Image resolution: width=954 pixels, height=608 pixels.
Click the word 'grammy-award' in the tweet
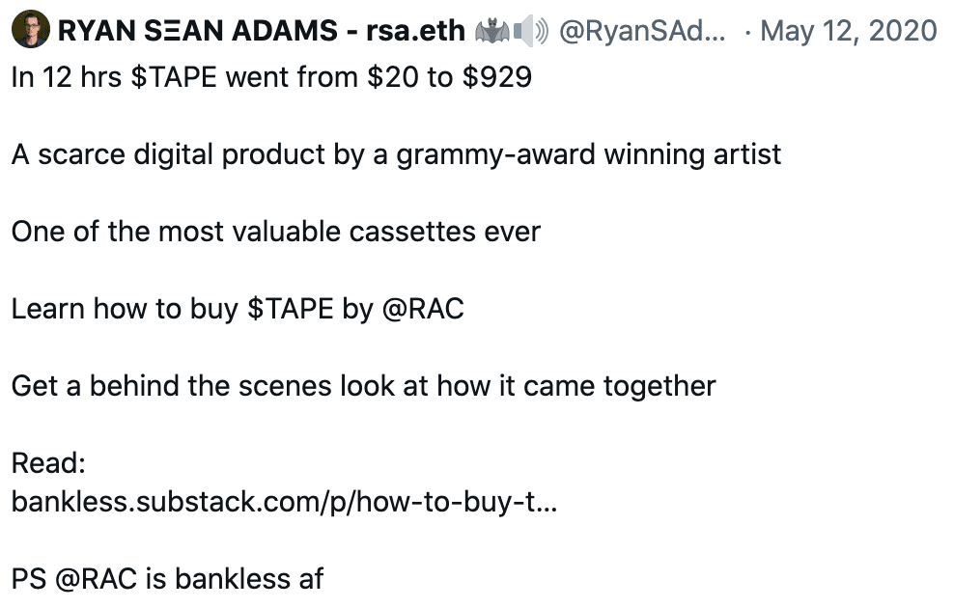coord(495,155)
